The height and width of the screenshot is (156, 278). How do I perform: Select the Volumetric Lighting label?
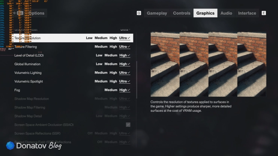[x=28, y=73]
